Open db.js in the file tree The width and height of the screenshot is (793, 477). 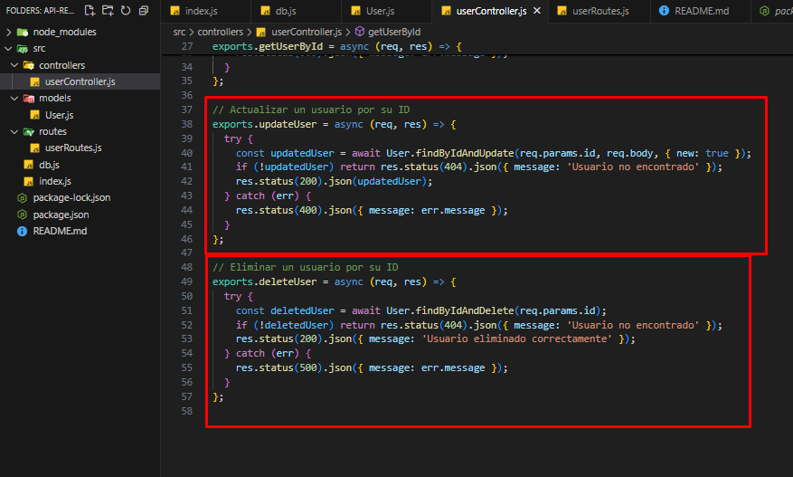coord(80,165)
